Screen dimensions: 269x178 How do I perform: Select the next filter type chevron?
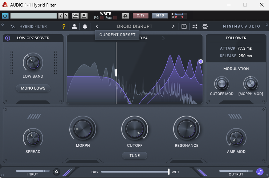click(x=163, y=38)
